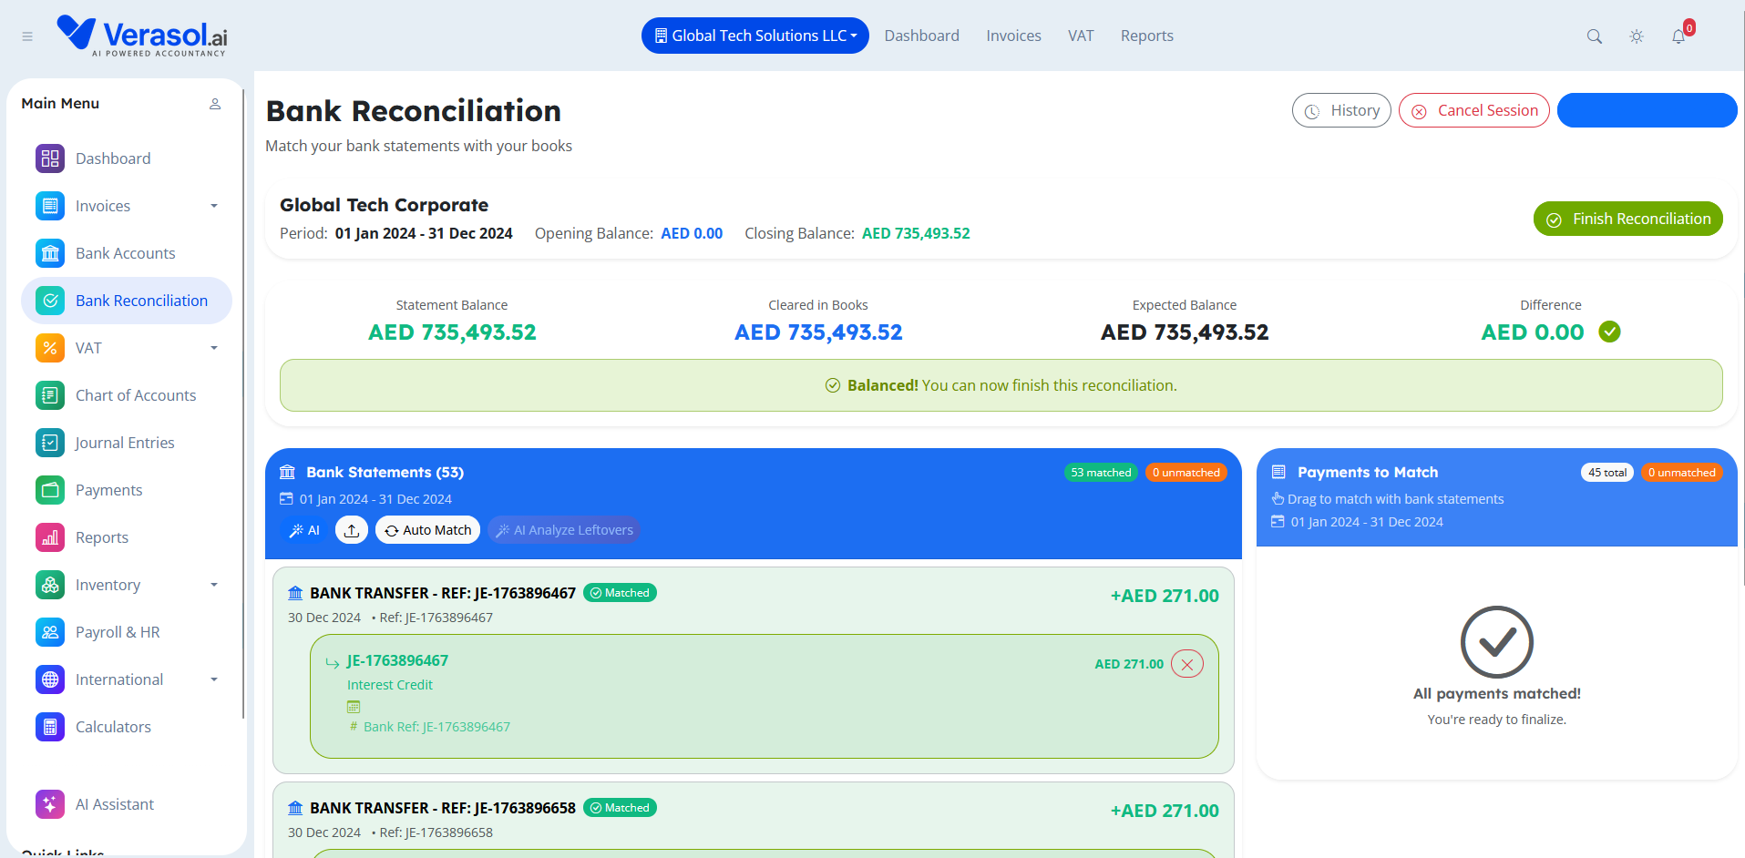Run Auto Match on statements
The image size is (1745, 858).
pyautogui.click(x=427, y=530)
